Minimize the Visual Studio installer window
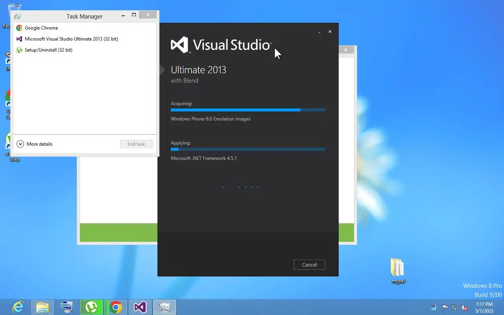 tap(319, 32)
